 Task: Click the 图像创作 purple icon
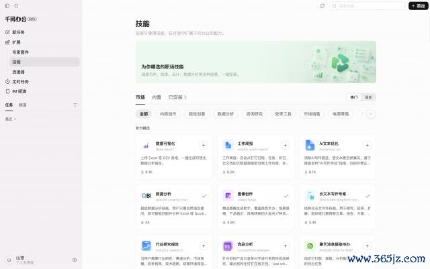click(228, 196)
